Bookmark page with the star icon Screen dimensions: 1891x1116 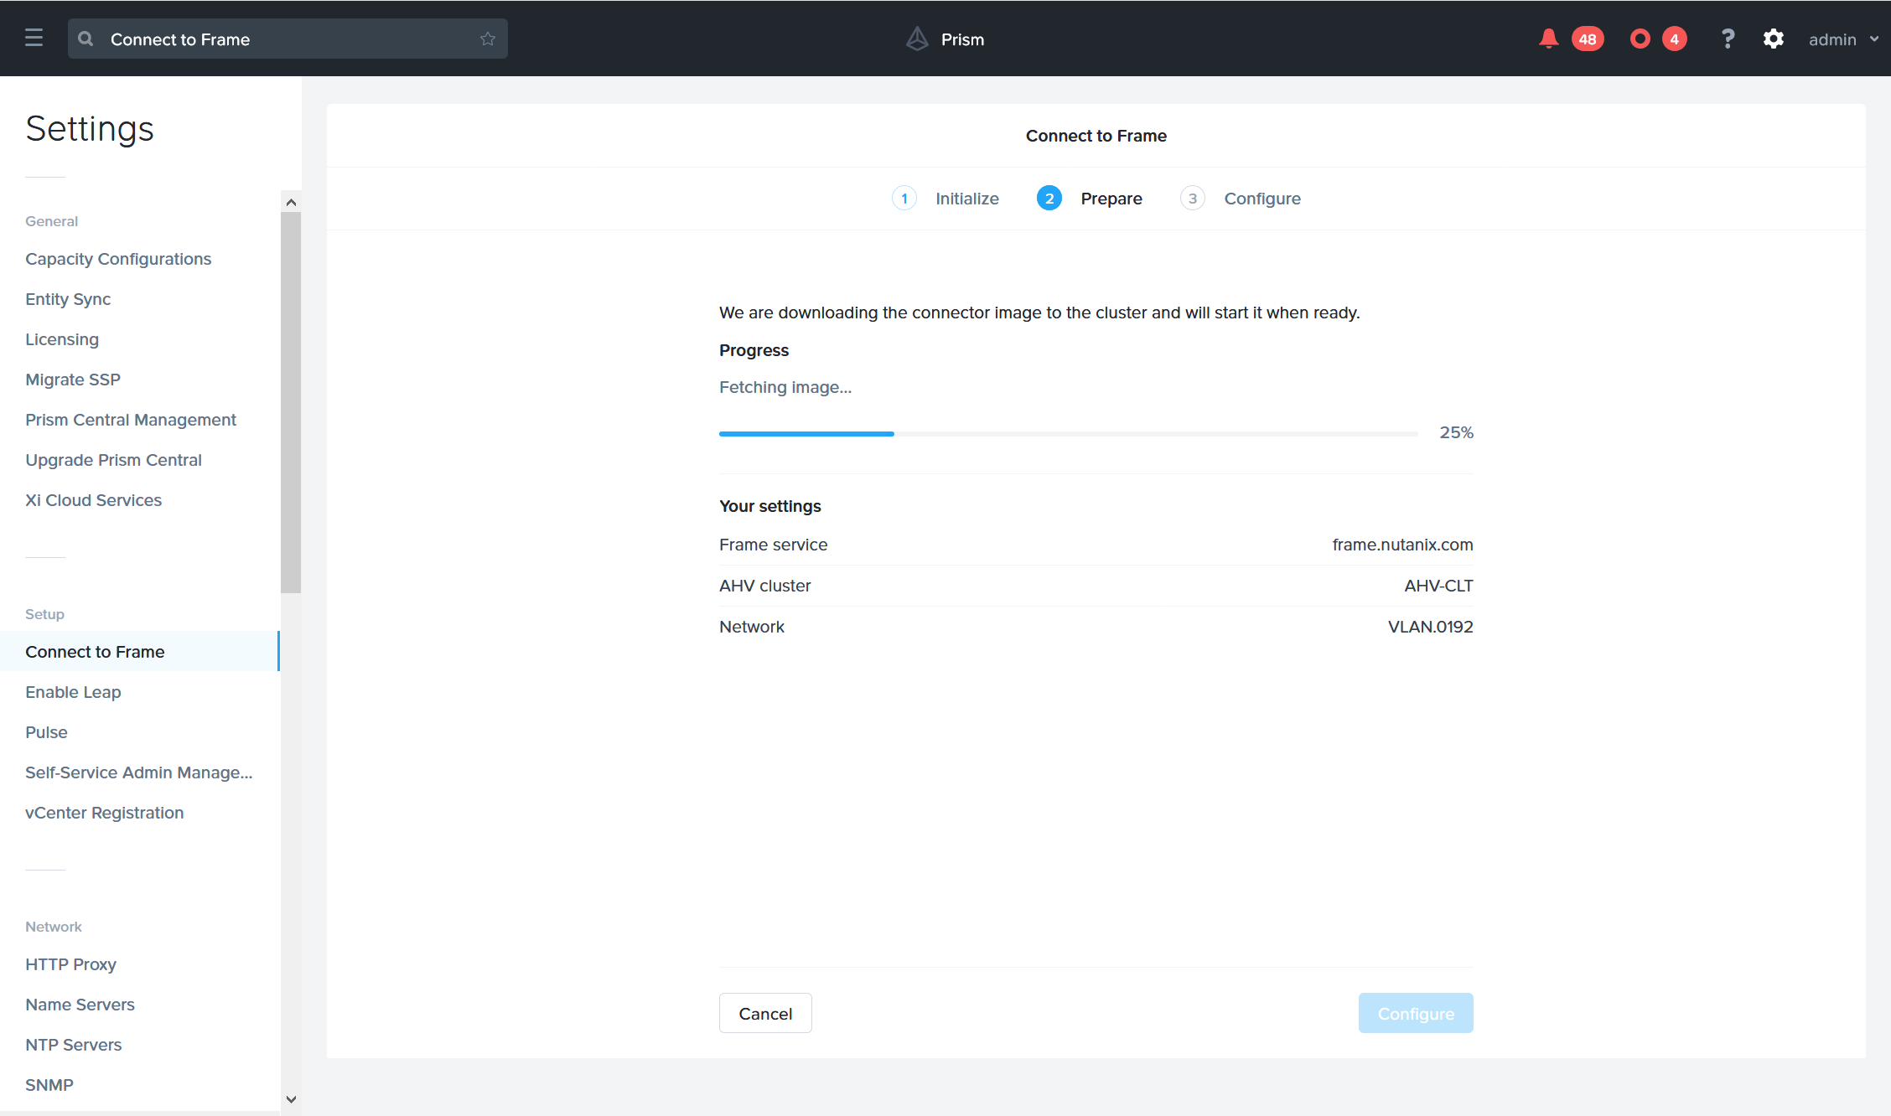coord(488,39)
